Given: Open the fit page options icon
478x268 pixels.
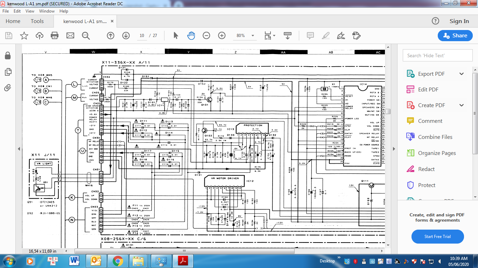Looking at the screenshot, I should (x=270, y=36).
